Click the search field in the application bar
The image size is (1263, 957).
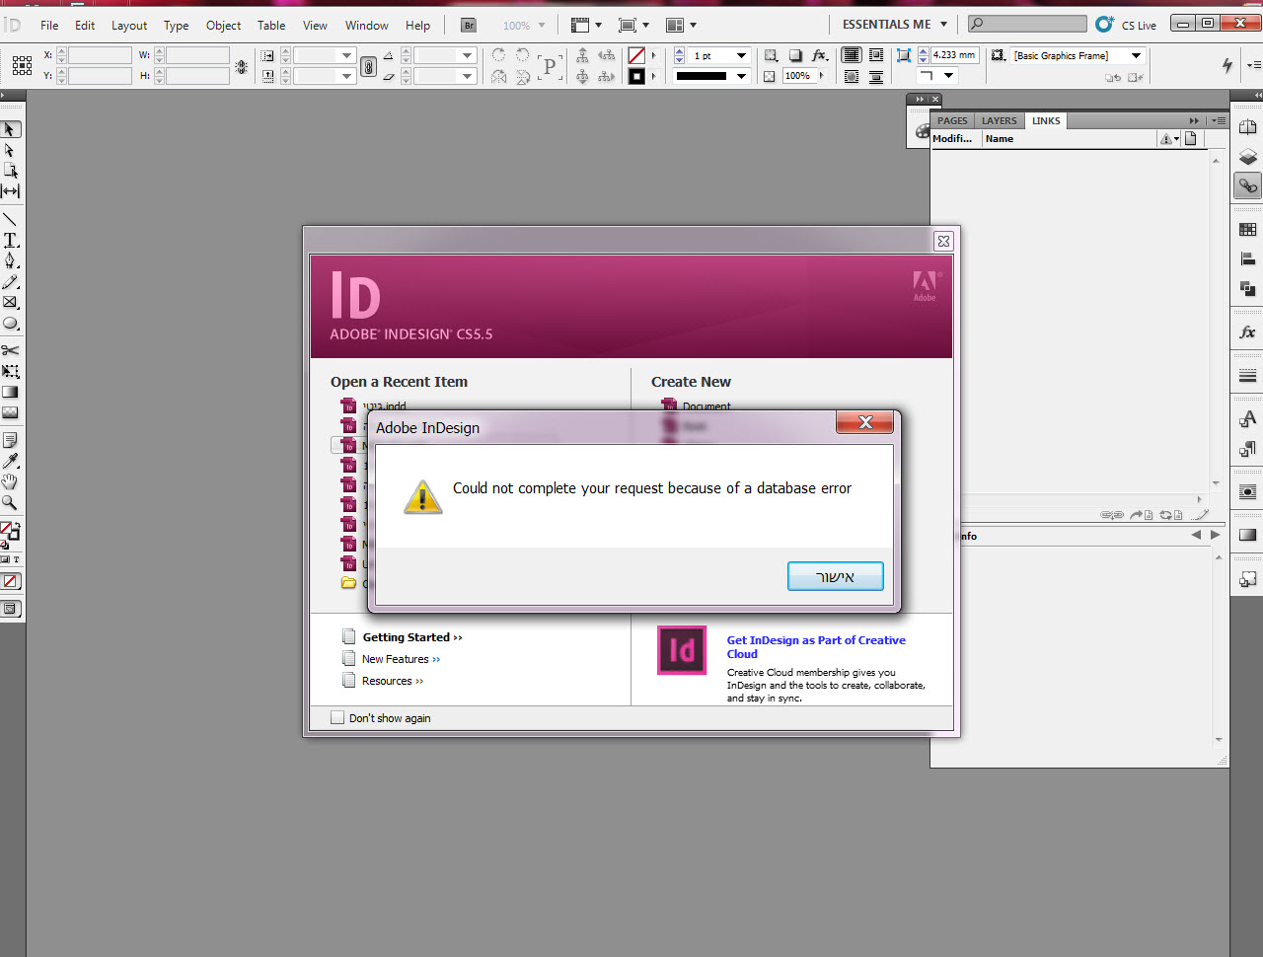point(1027,24)
